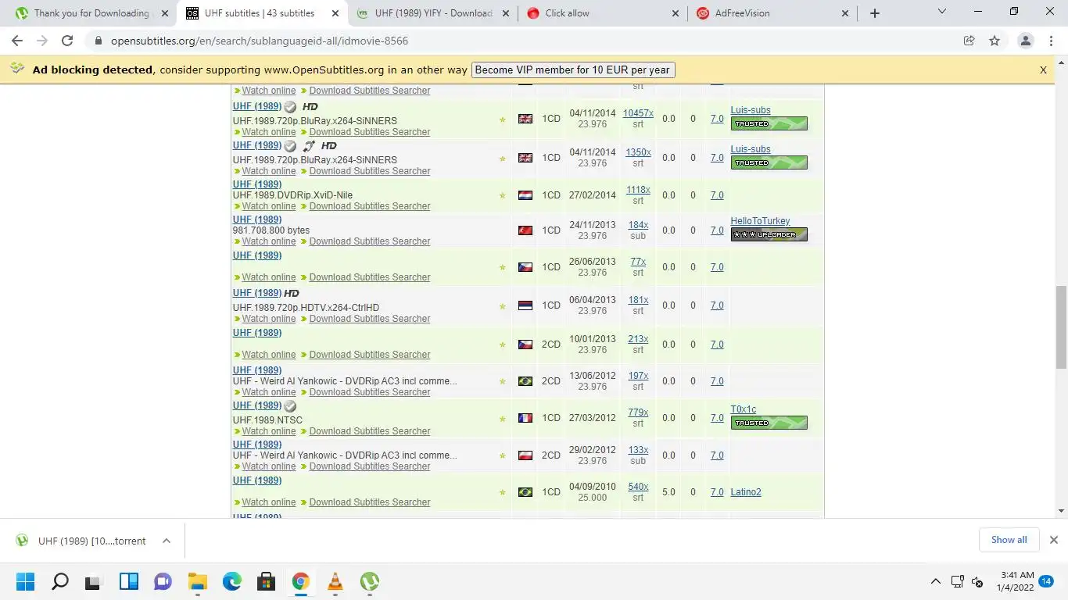
Task: Open uTorrent from the taskbar
Action: coord(369,581)
